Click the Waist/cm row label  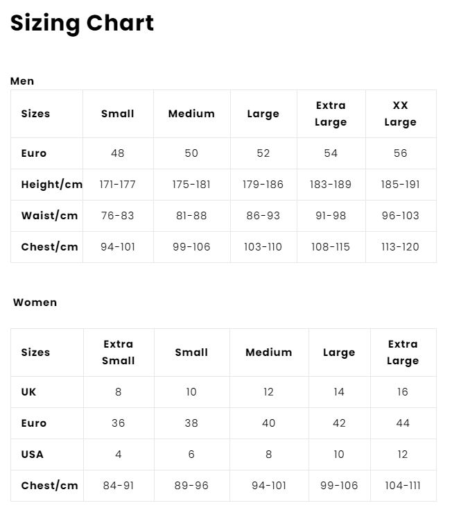coord(49,216)
